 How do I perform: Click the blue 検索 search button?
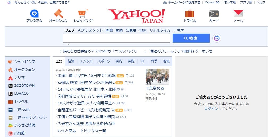coord(191,38)
